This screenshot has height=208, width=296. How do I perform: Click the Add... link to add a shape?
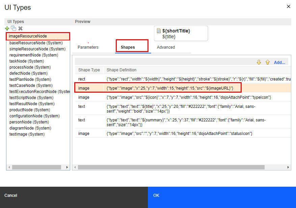point(279,63)
